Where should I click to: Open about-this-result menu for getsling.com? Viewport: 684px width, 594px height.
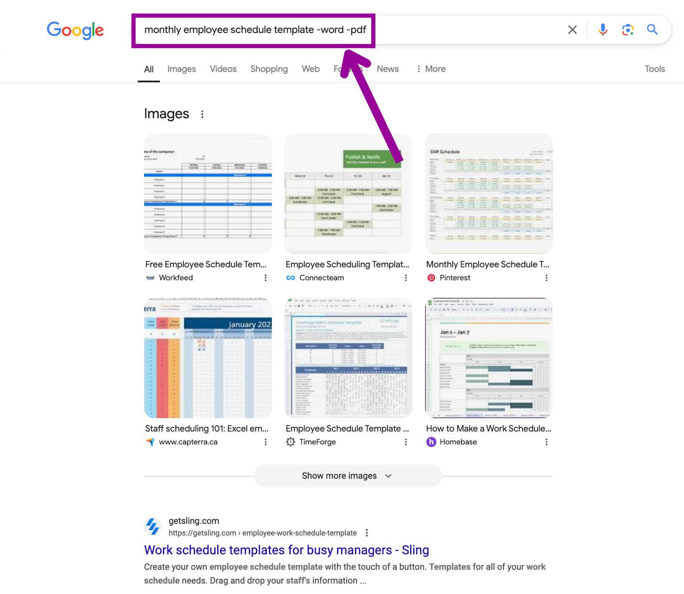pos(367,533)
